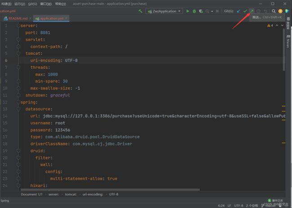Open Search Everywhere magnifier icon
This screenshot has height=208, width=292.
pos(274,11)
